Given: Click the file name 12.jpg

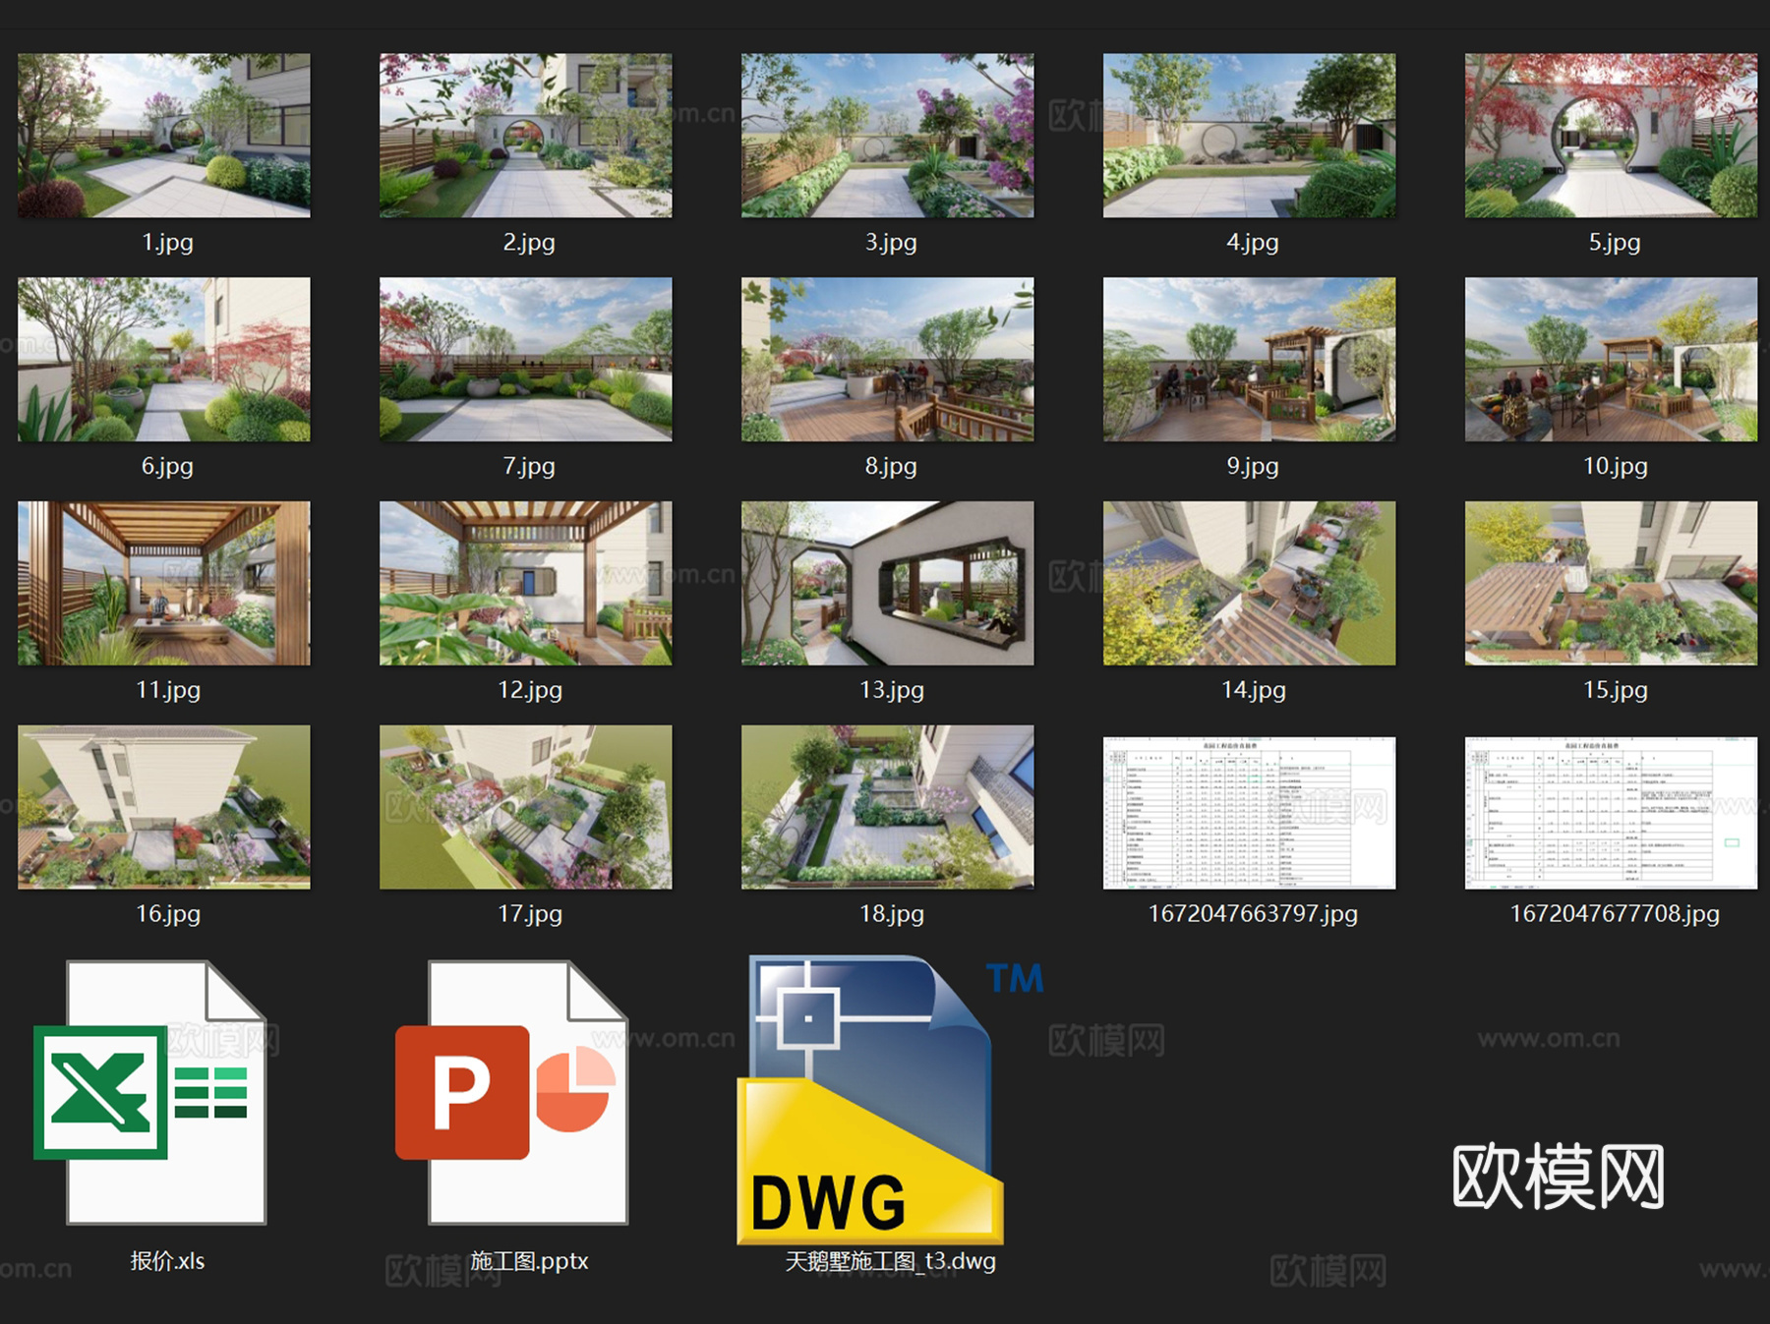Looking at the screenshot, I should click(530, 690).
